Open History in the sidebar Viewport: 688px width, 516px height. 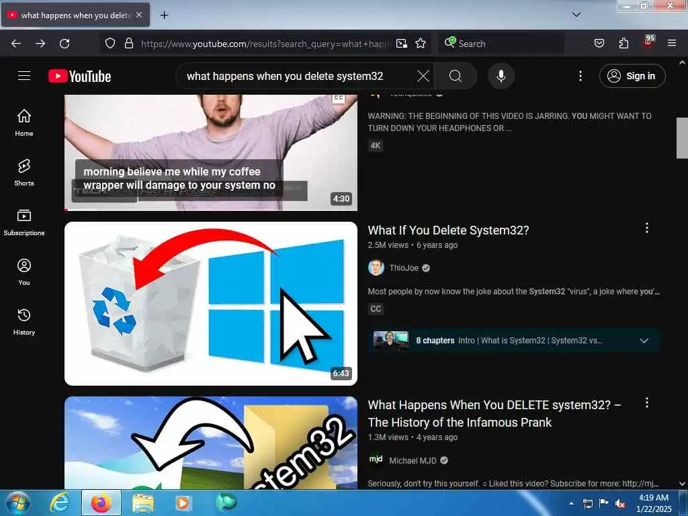(24, 322)
